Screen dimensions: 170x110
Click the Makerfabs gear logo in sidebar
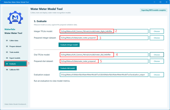15,18
